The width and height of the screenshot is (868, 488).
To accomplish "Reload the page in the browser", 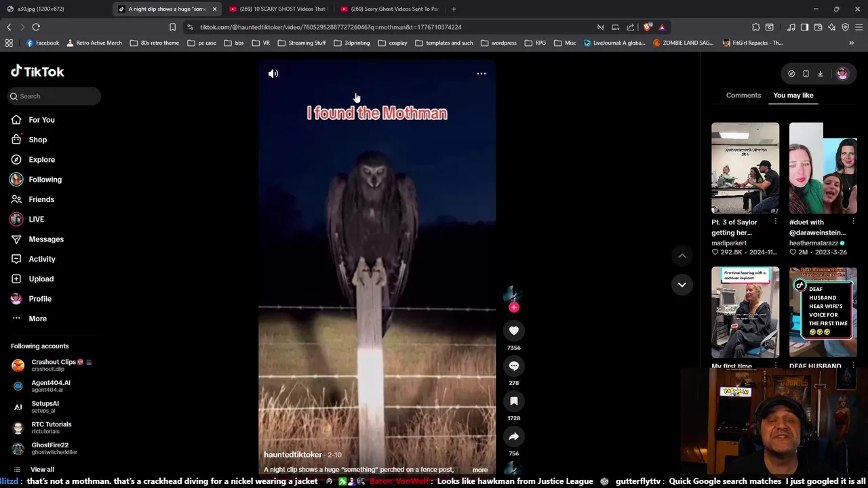I will coord(36,27).
